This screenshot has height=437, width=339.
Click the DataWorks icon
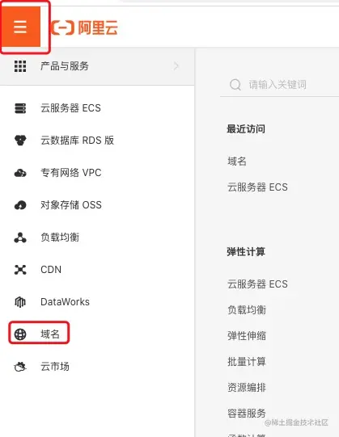[x=20, y=302]
